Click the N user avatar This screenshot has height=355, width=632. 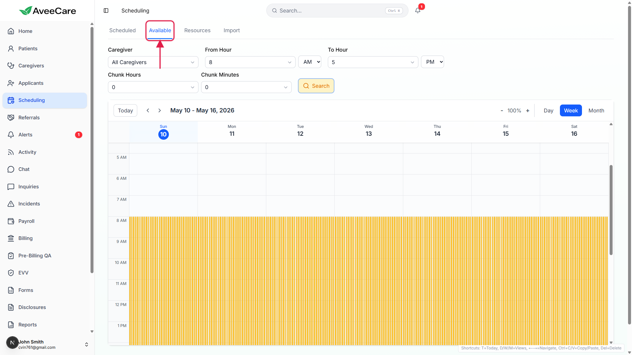[12, 343]
